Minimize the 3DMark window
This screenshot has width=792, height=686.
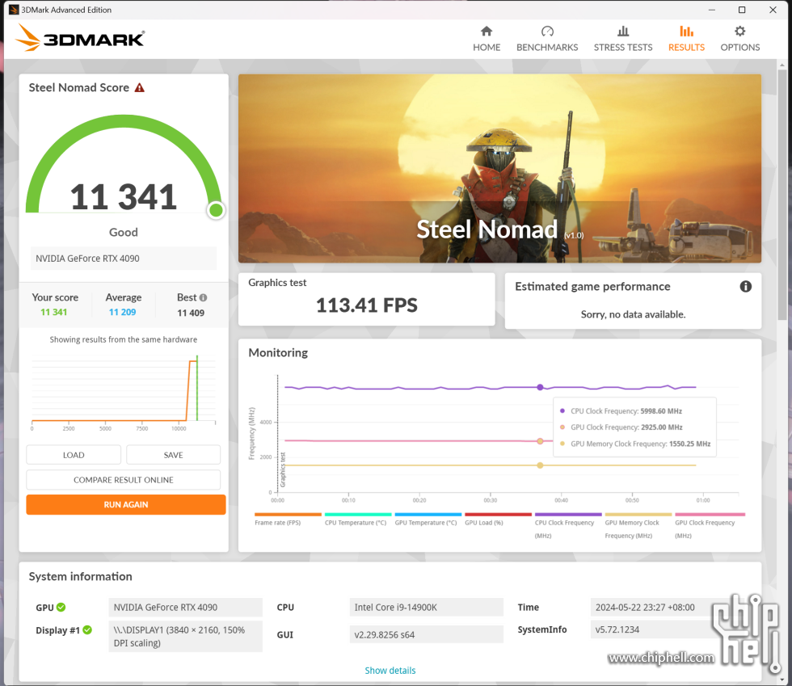711,10
